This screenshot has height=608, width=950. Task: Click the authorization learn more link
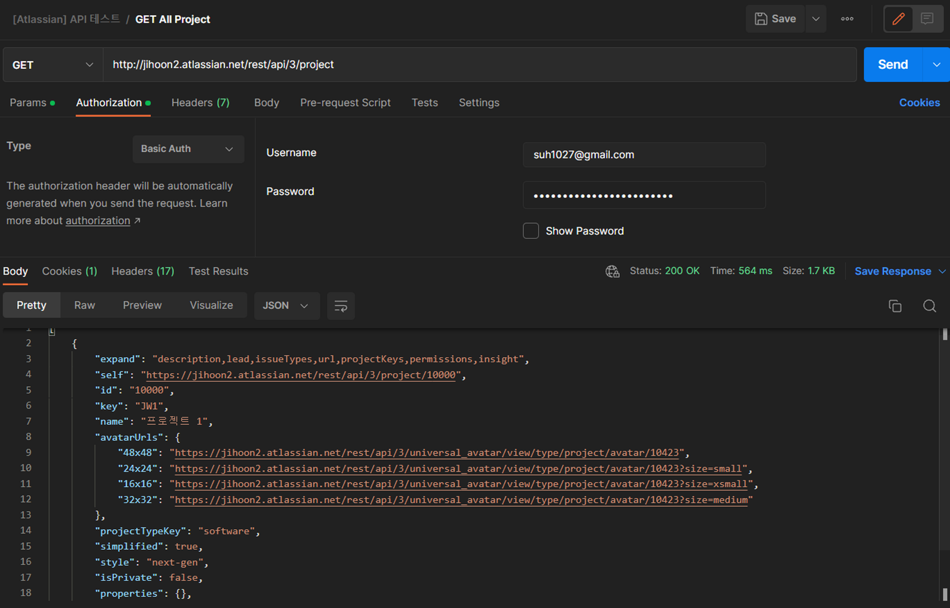coord(98,221)
